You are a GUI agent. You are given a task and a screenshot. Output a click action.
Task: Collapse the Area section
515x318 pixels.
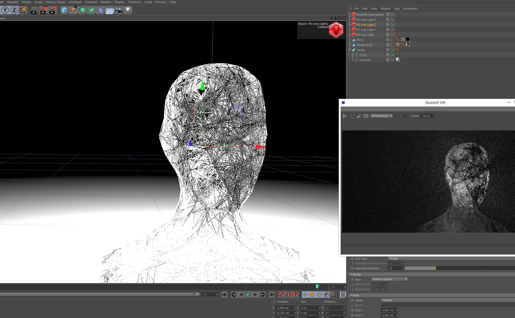click(x=352, y=295)
